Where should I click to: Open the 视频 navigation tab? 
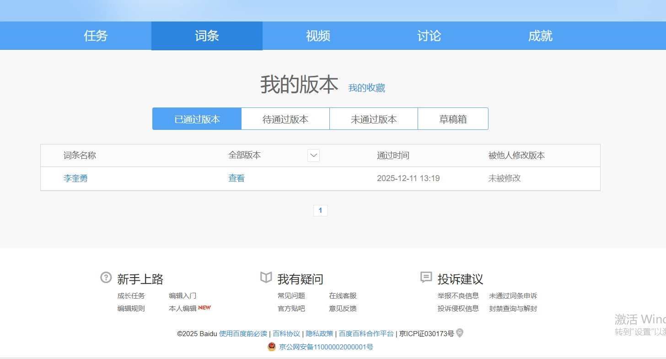point(318,36)
